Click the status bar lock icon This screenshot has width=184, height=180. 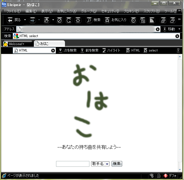(159, 176)
